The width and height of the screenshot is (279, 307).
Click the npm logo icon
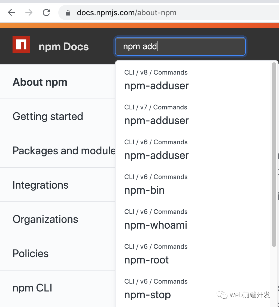click(x=21, y=44)
